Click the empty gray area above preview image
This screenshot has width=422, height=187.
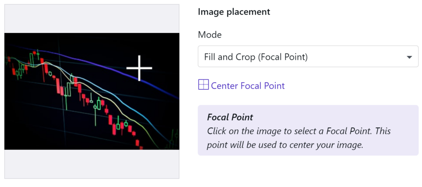(92, 19)
